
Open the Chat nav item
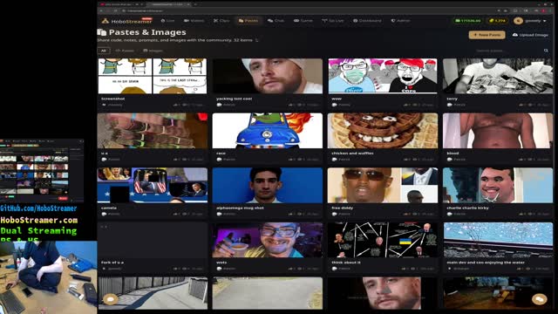[x=276, y=21]
